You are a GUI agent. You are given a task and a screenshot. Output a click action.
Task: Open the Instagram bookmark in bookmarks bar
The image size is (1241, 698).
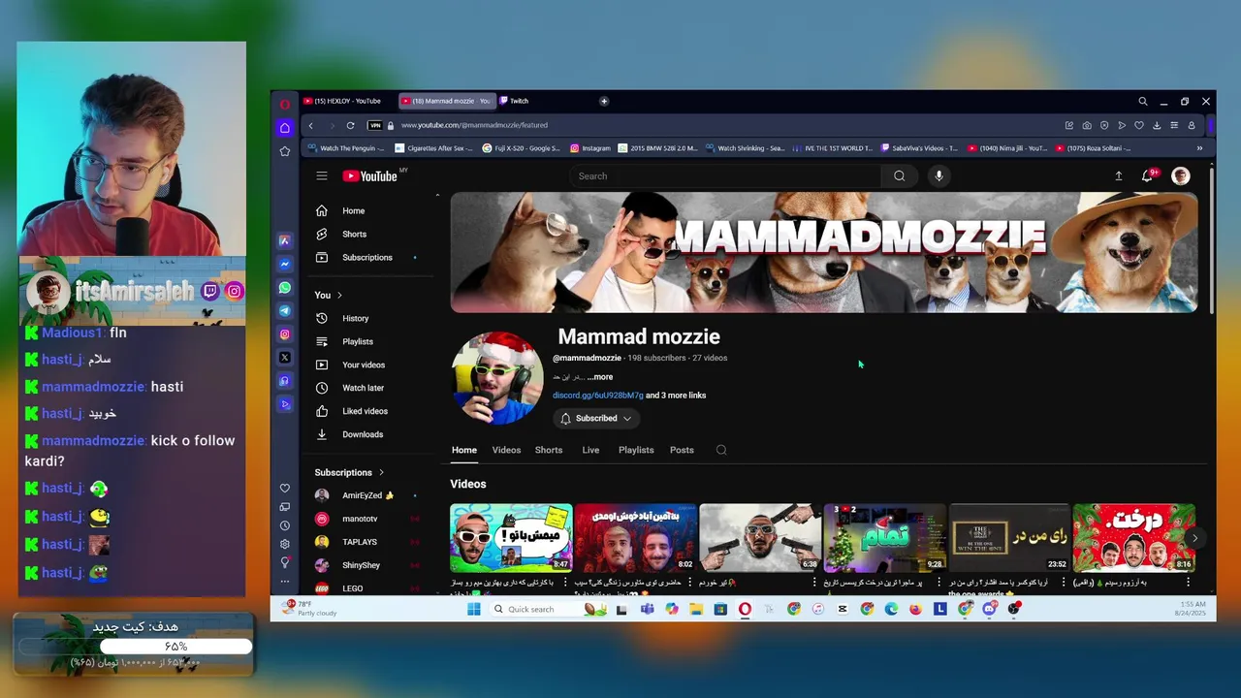point(590,148)
